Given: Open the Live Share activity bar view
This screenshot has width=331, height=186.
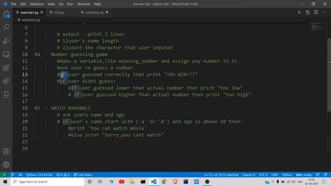Looking at the screenshot, I should point(6,81).
